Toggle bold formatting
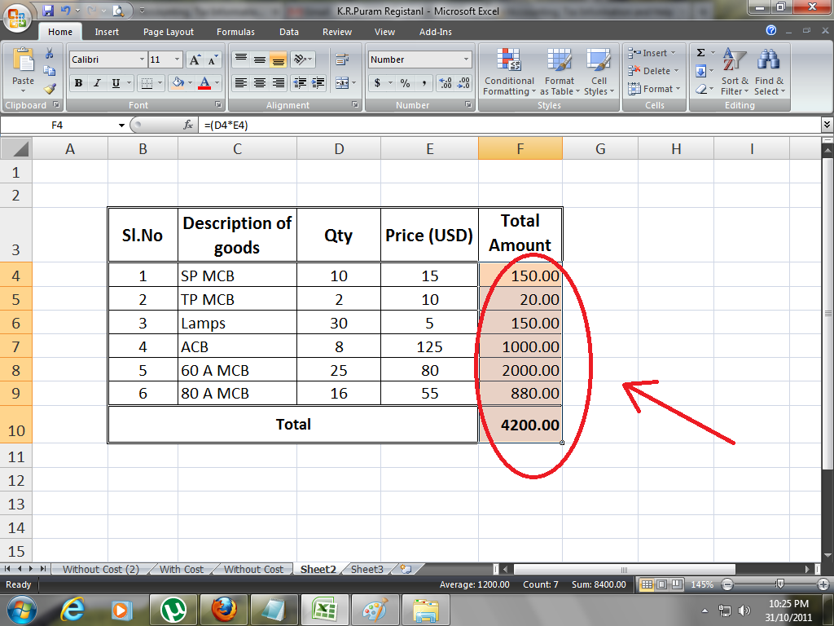This screenshot has width=834, height=626. click(78, 82)
